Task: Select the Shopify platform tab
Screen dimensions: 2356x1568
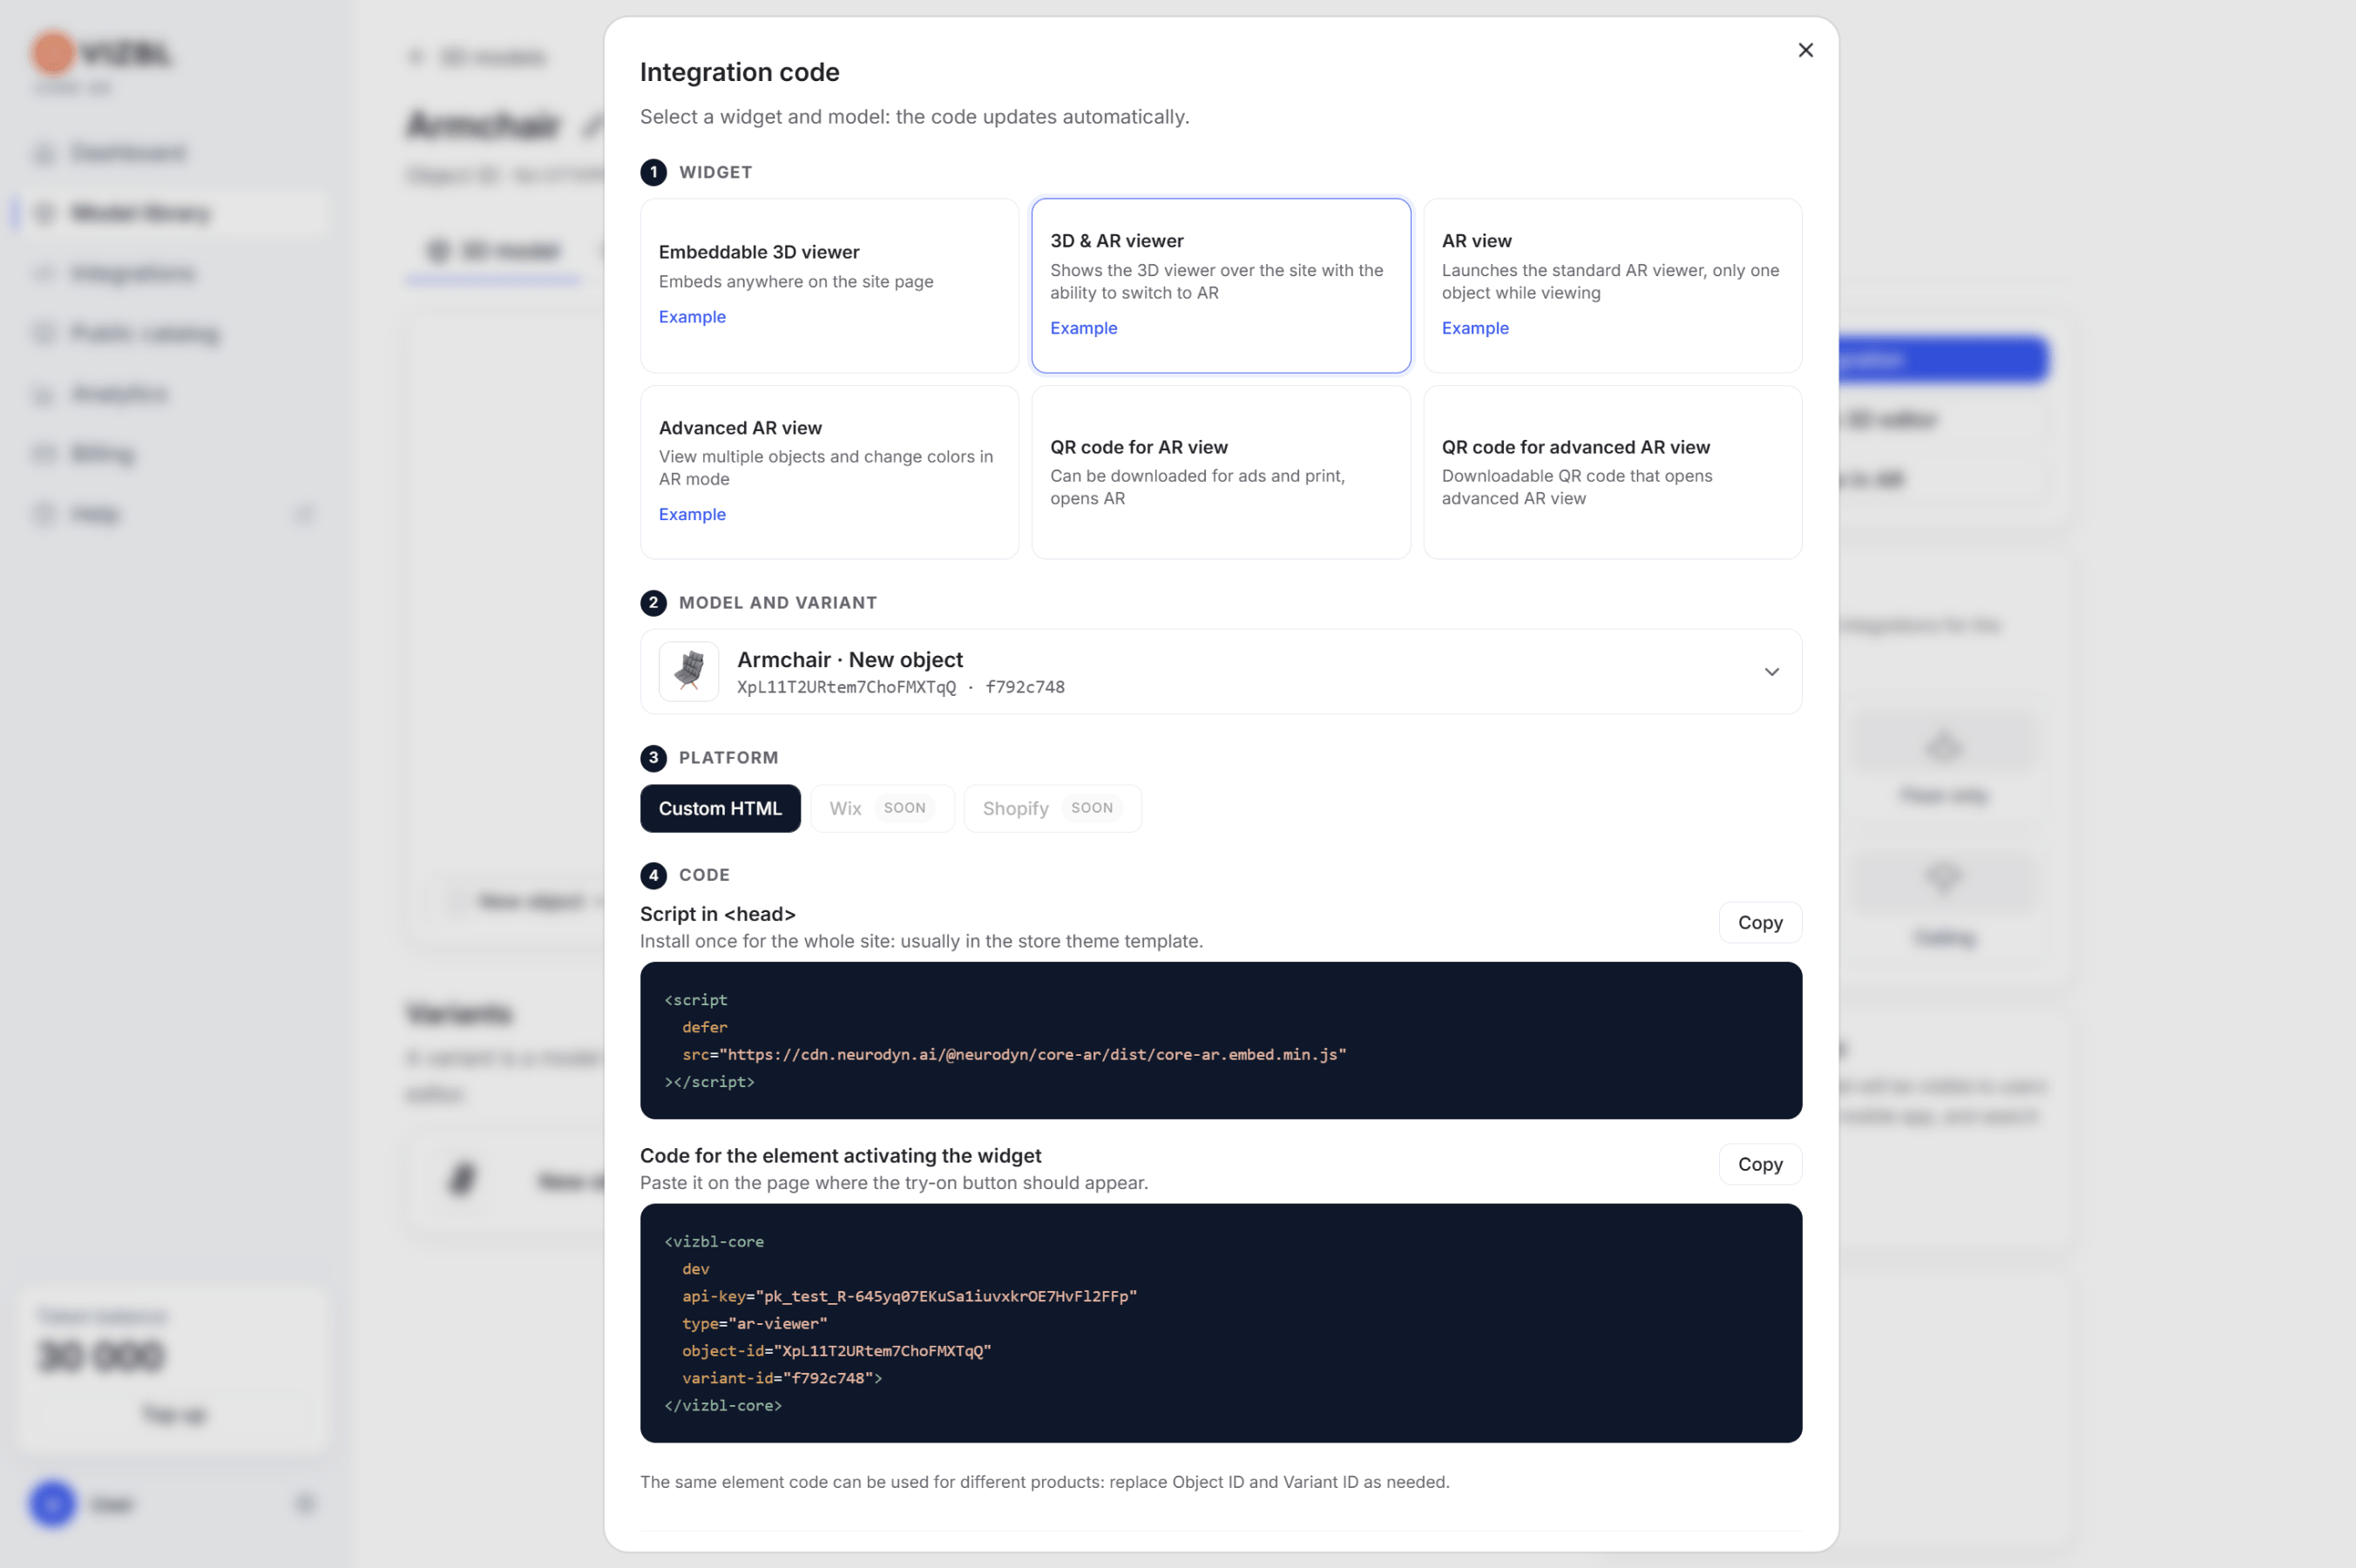Action: tap(1052, 808)
